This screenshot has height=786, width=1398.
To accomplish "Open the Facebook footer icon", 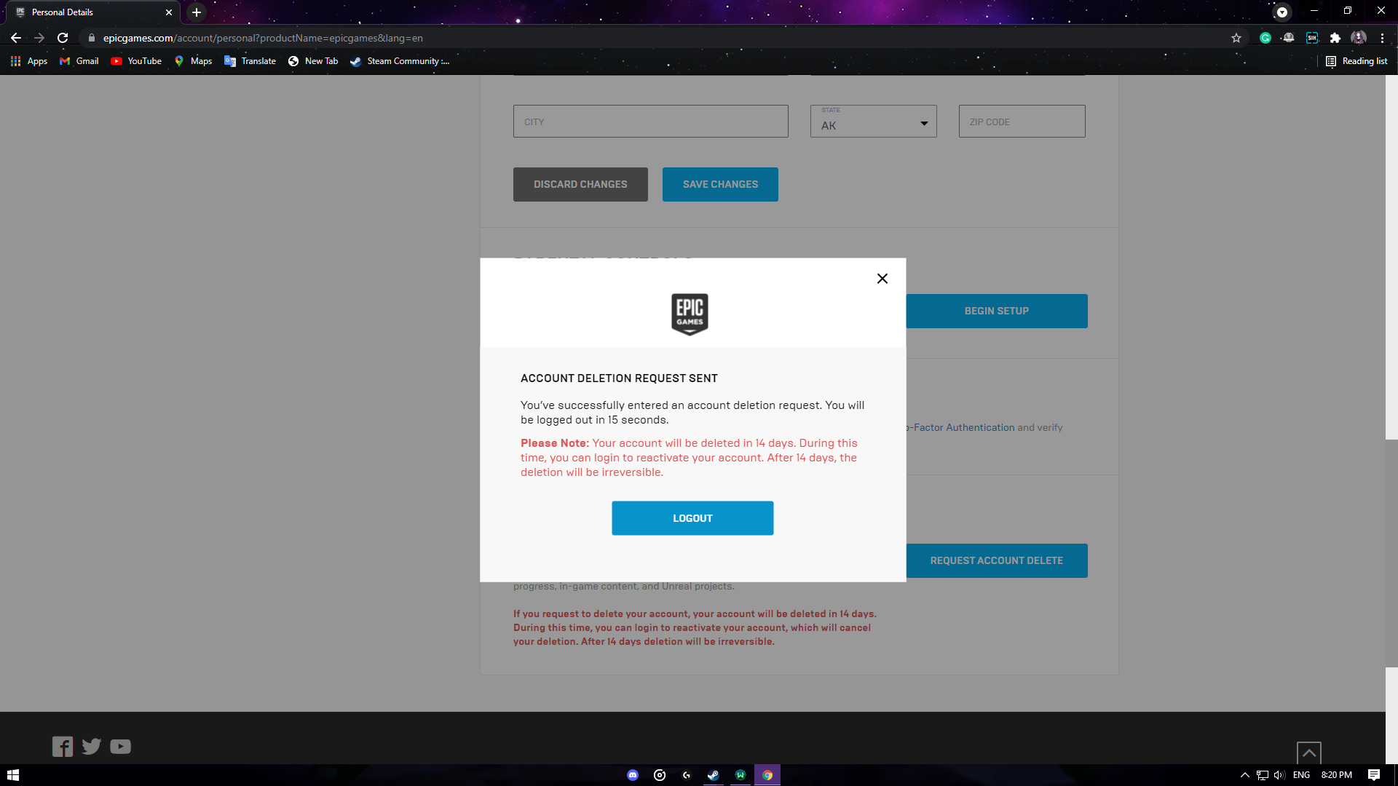I will 63,746.
